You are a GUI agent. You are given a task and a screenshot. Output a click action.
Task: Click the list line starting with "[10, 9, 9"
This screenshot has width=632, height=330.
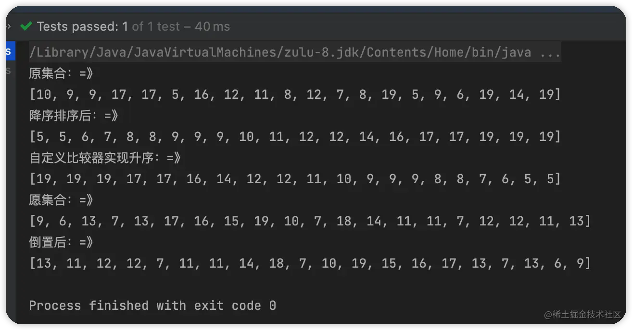pyautogui.click(x=294, y=94)
